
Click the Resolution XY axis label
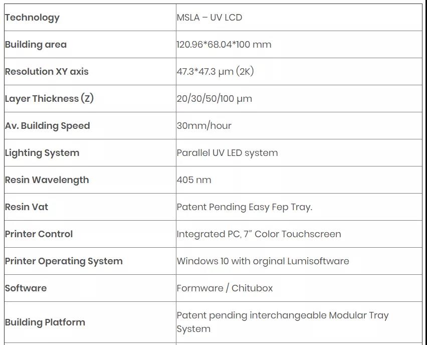(x=47, y=72)
